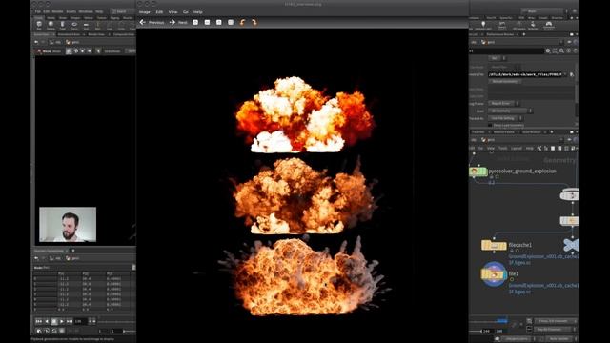Viewport: 610px width, 343px height.
Task: Stop playback in playbar
Action: click(x=54, y=321)
